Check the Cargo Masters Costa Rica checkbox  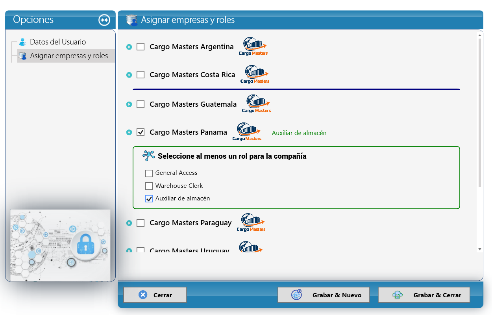[141, 75]
